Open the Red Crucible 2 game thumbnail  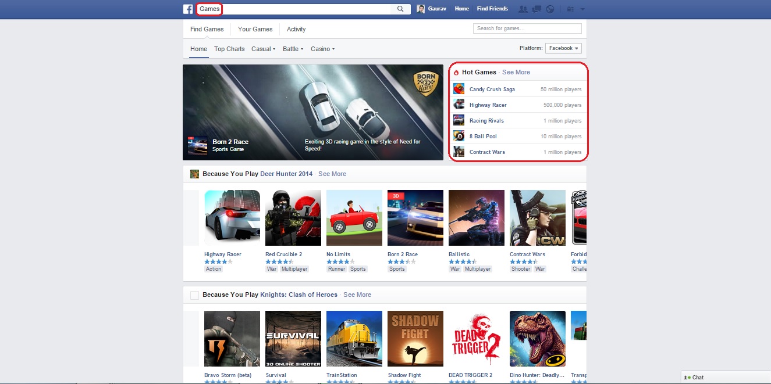tap(293, 218)
